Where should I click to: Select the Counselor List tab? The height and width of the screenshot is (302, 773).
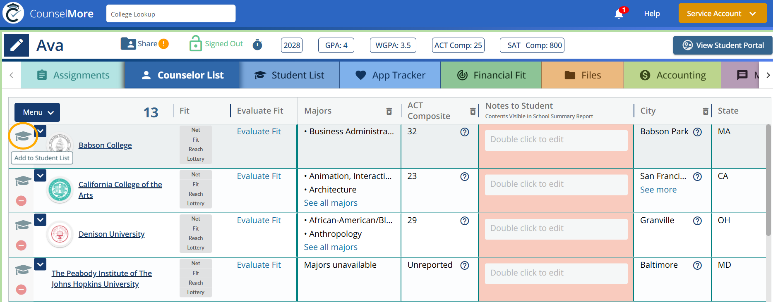[182, 75]
